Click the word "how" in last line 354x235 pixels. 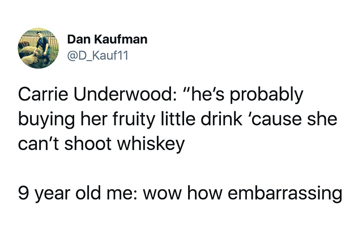pyautogui.click(x=205, y=193)
